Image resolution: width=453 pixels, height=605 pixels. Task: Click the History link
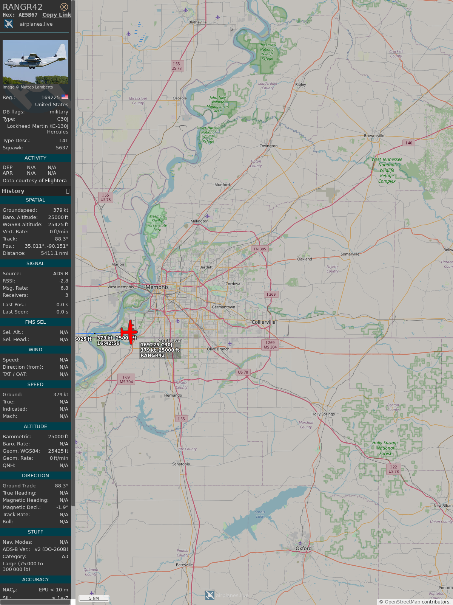tap(13, 191)
